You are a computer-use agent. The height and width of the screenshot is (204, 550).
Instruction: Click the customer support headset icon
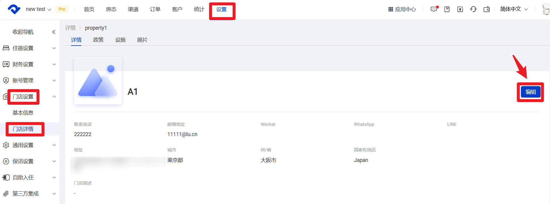[473, 9]
